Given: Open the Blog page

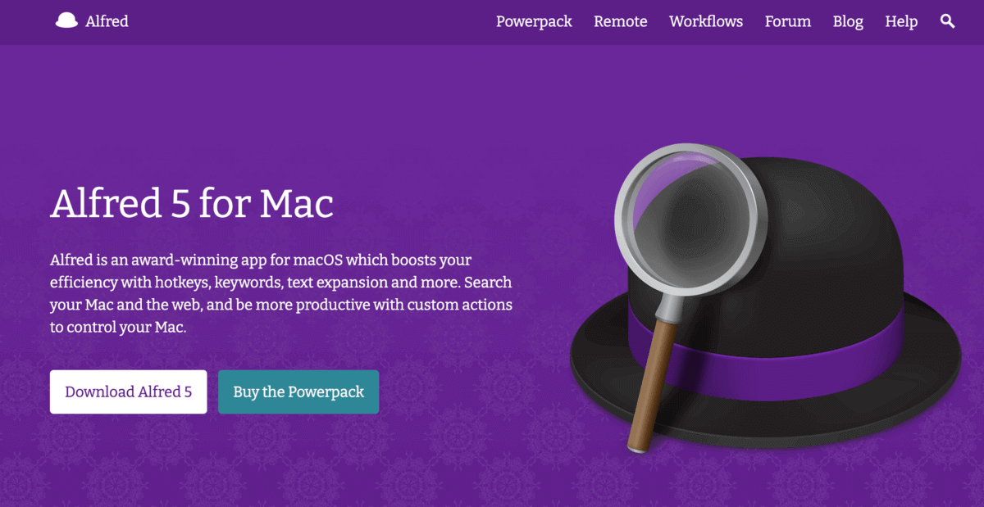Looking at the screenshot, I should 848,21.
